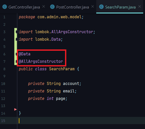Click line number 1 in the gutter
Viewport: 145px width, 129px height.
(4, 17)
